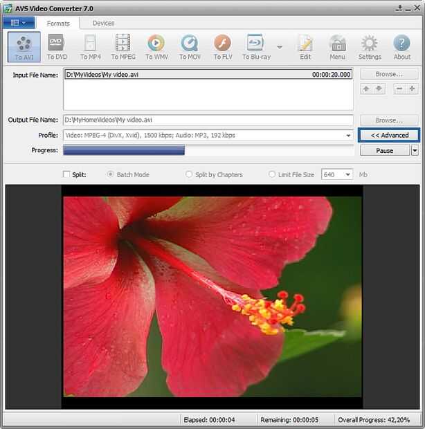This screenshot has width=425, height=429.
Task: Open the Profile dropdown list
Action: 348,136
